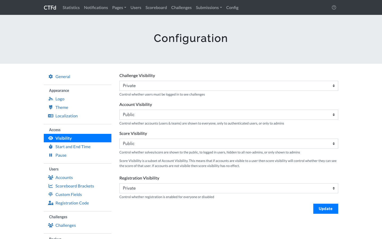The height and width of the screenshot is (239, 382).
Task: Click the Start and End Time stopwatch icon
Action: pyautogui.click(x=51, y=147)
